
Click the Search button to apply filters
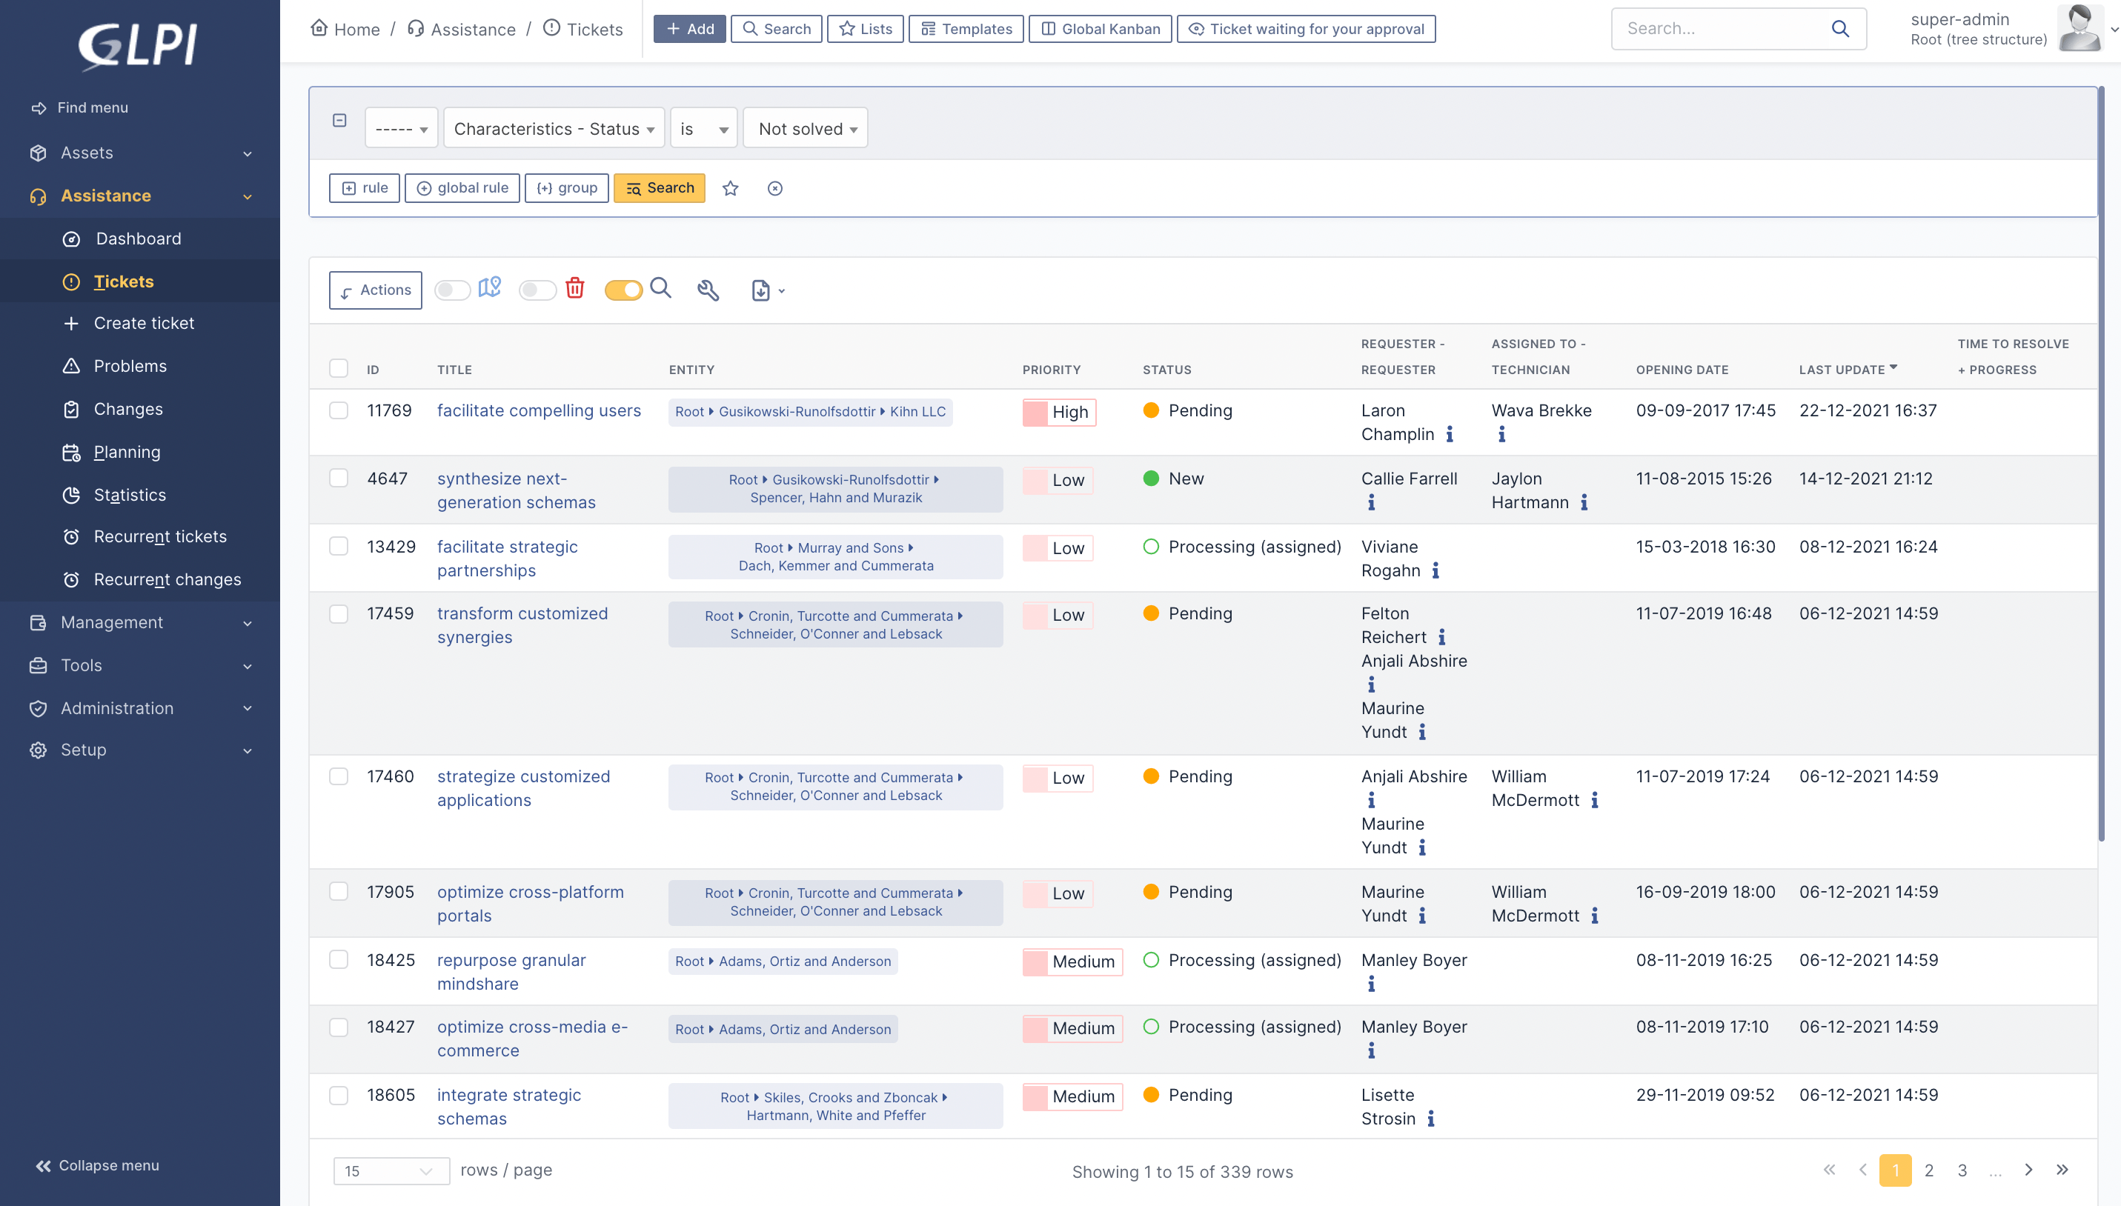click(x=660, y=187)
